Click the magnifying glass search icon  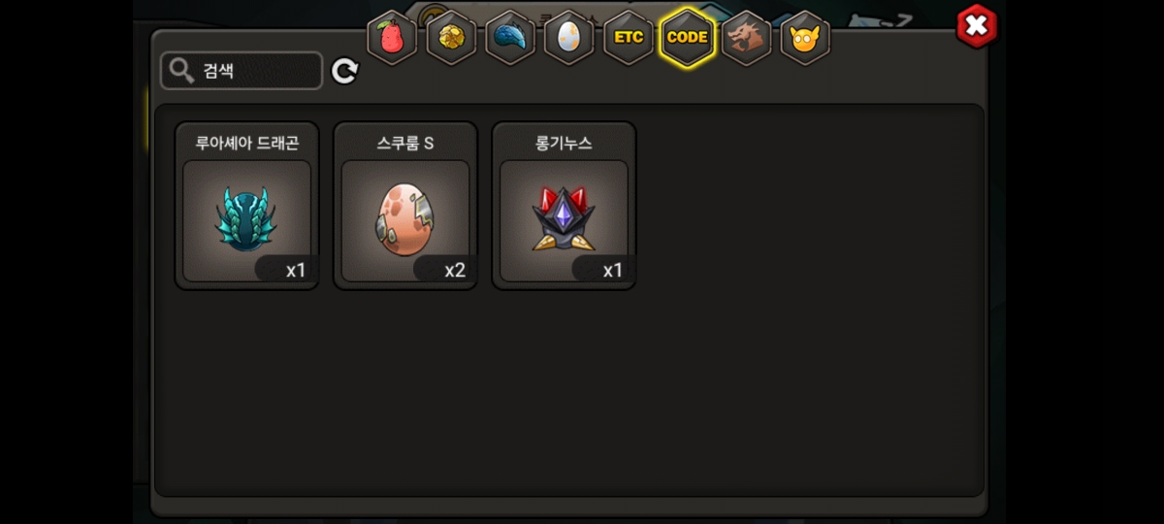pyautogui.click(x=181, y=71)
